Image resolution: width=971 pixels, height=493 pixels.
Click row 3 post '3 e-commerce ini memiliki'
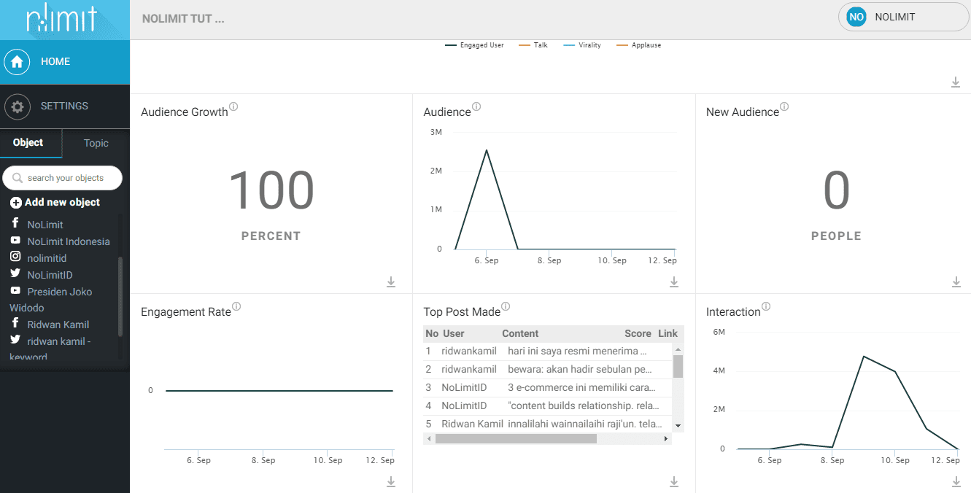(x=581, y=387)
